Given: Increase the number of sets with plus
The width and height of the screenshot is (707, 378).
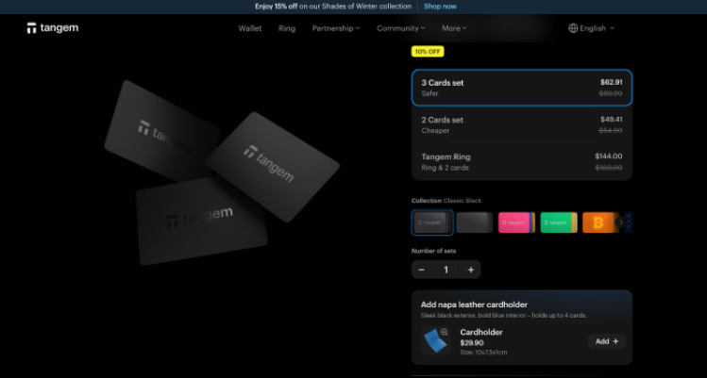Looking at the screenshot, I should click(471, 270).
